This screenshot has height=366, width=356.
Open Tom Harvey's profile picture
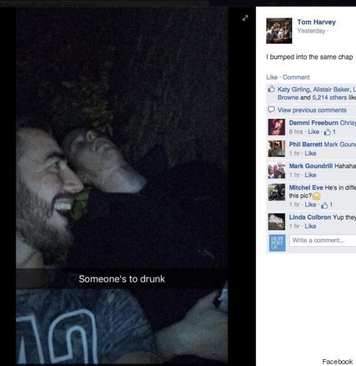[279, 31]
